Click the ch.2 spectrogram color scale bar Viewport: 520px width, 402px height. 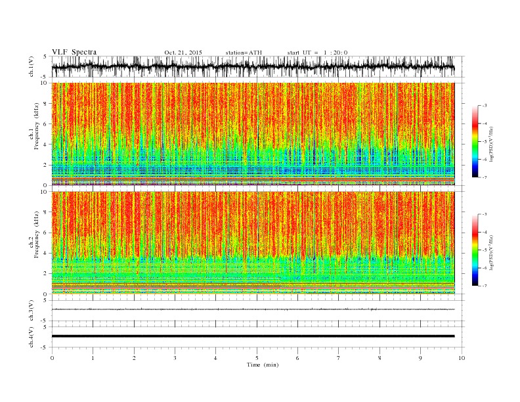pyautogui.click(x=475, y=250)
